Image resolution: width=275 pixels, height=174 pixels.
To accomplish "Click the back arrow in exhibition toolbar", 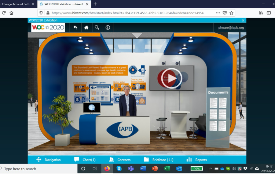I will pyautogui.click(x=75, y=28).
